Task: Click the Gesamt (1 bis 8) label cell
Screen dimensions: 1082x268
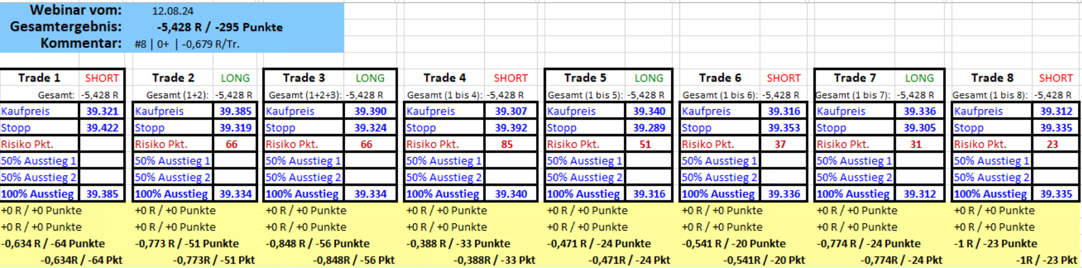Action: [x=990, y=95]
